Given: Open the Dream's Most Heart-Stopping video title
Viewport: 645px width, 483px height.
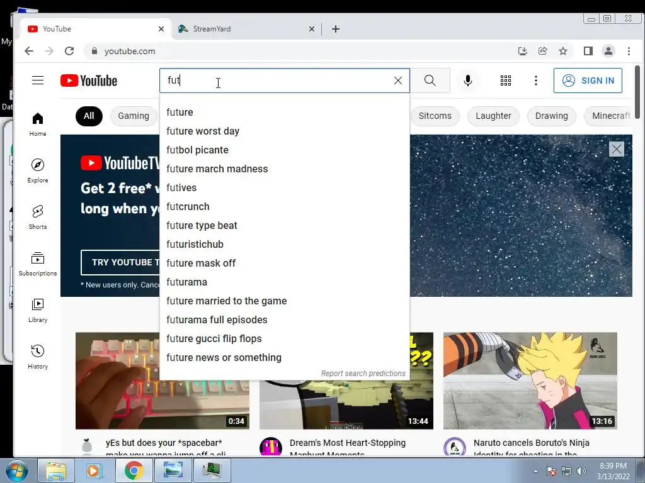Looking at the screenshot, I should [348, 447].
